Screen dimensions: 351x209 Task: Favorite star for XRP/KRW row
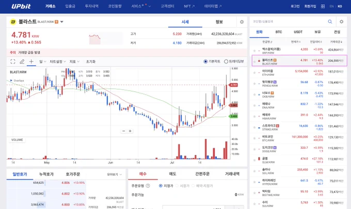tap(254, 51)
